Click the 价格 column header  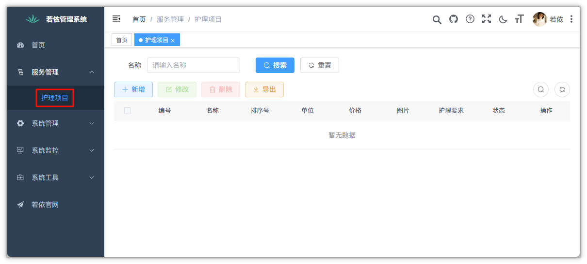355,111
